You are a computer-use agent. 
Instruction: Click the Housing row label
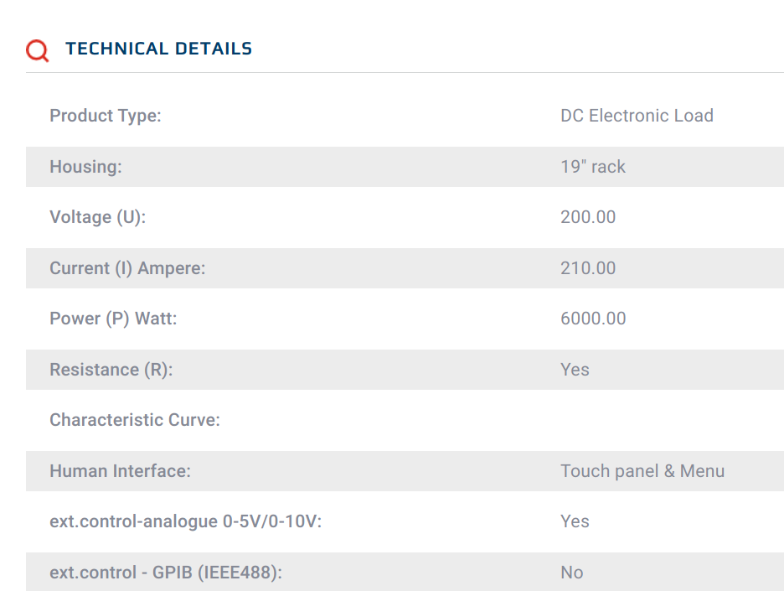(x=85, y=167)
